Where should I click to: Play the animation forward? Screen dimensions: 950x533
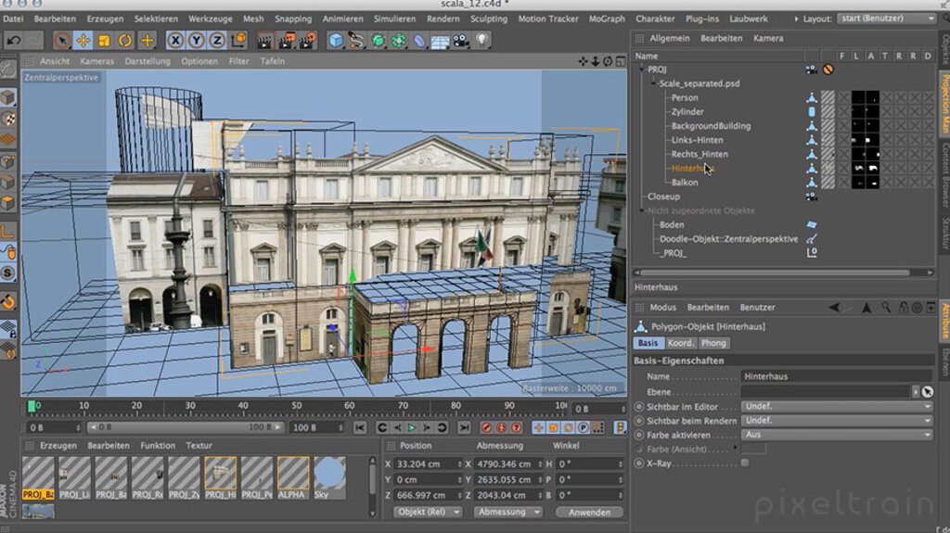(x=412, y=427)
